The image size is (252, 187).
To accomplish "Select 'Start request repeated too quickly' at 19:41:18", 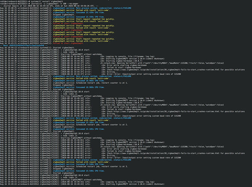I will point(95,26).
